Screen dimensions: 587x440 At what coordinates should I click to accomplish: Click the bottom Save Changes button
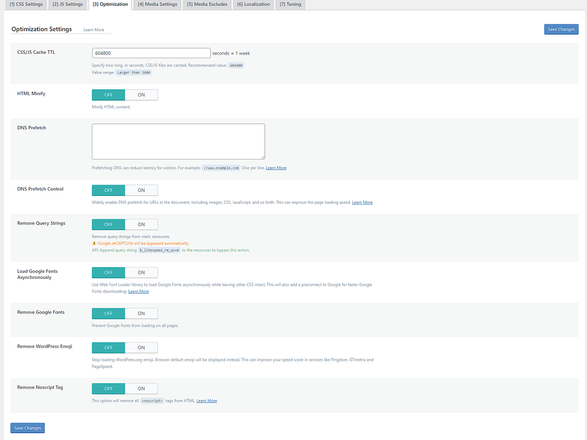(27, 428)
